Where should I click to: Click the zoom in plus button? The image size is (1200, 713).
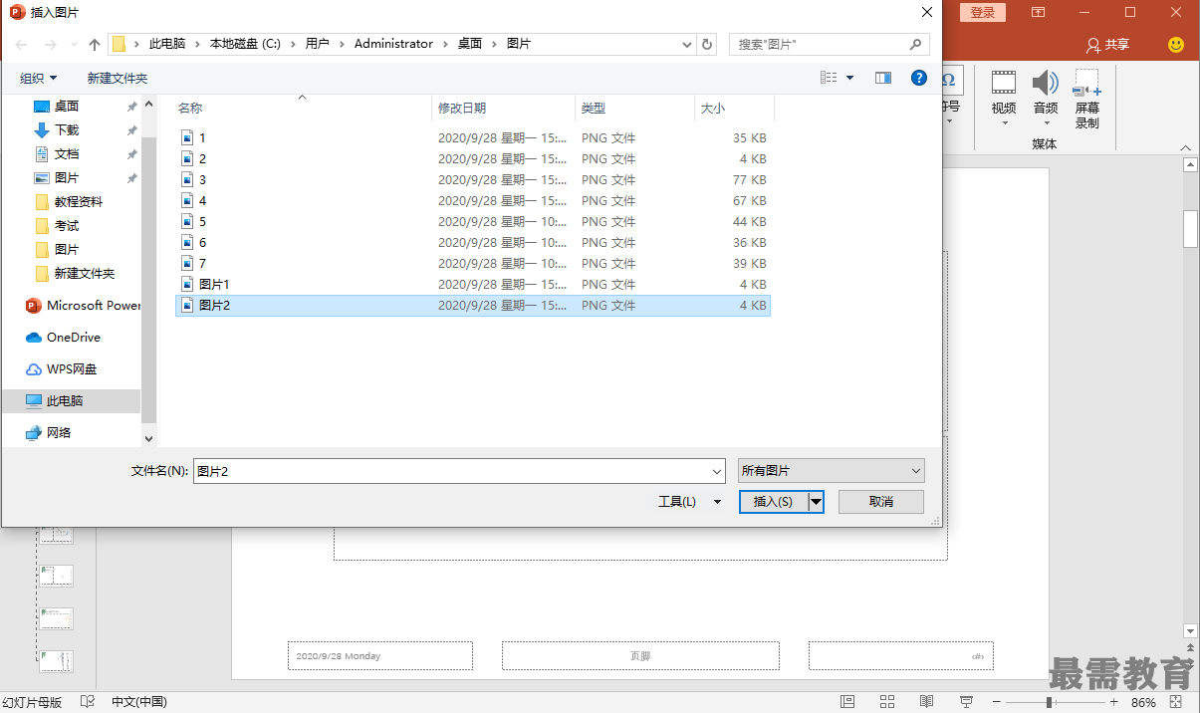[x=1114, y=702]
